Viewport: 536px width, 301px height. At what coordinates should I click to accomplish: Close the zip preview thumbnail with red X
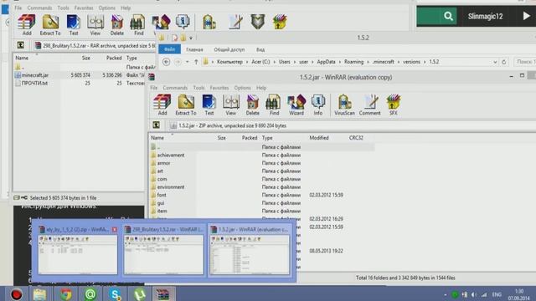[x=115, y=230]
